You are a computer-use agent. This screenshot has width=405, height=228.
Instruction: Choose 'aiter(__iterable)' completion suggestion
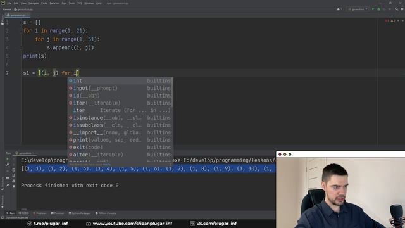coord(120,155)
